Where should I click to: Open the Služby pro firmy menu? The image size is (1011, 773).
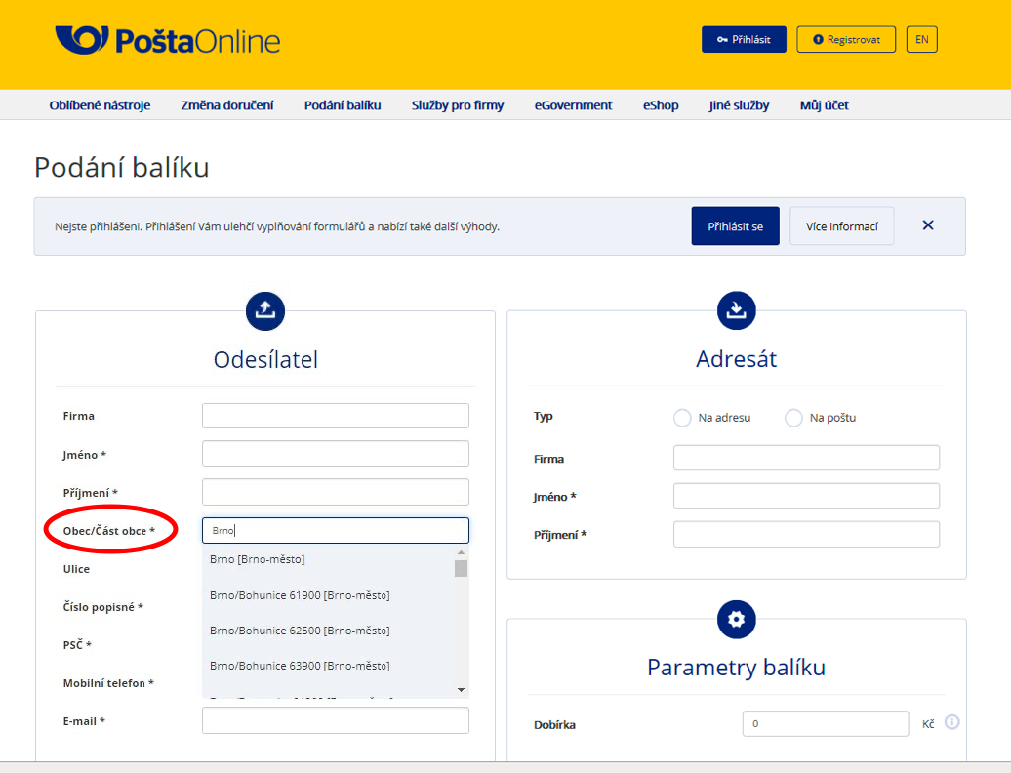point(458,105)
